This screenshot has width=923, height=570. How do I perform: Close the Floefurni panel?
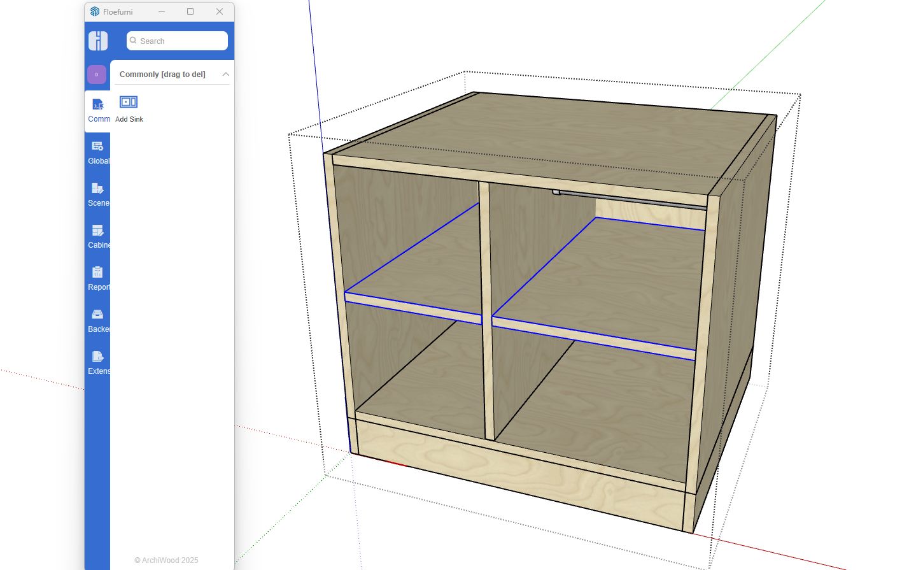[220, 11]
